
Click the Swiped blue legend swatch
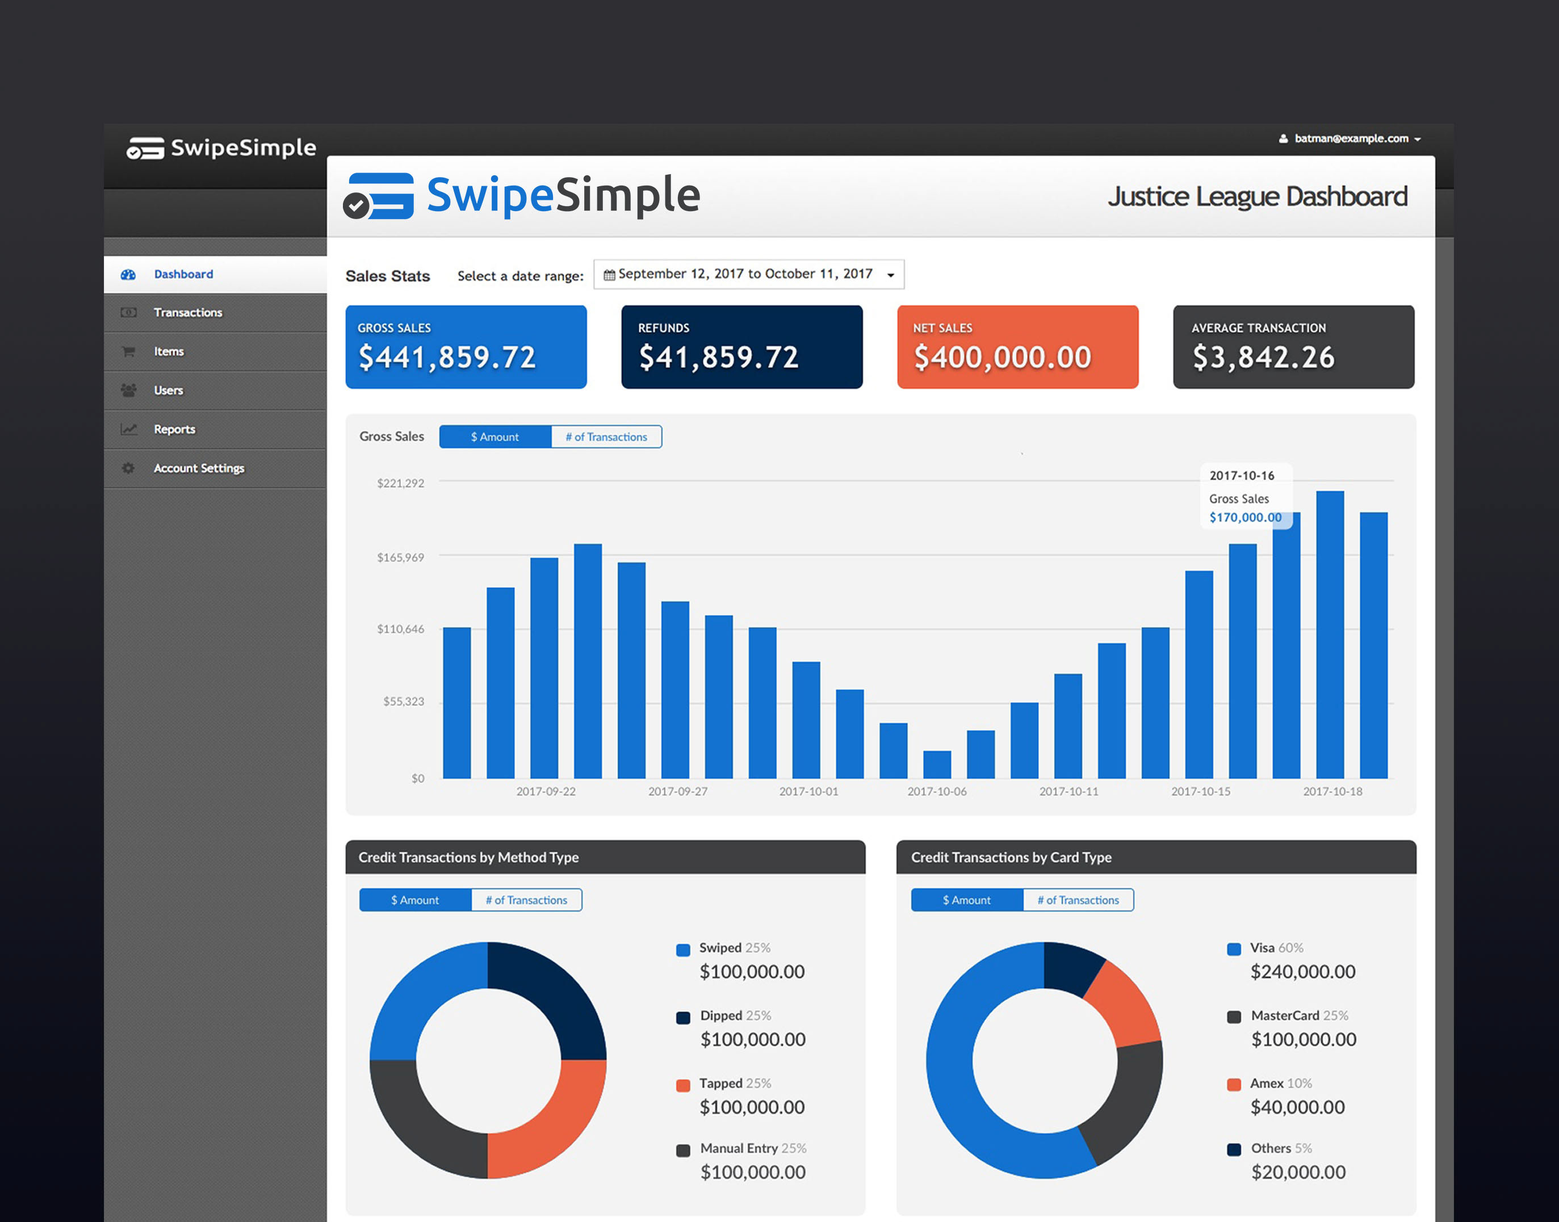coord(684,950)
